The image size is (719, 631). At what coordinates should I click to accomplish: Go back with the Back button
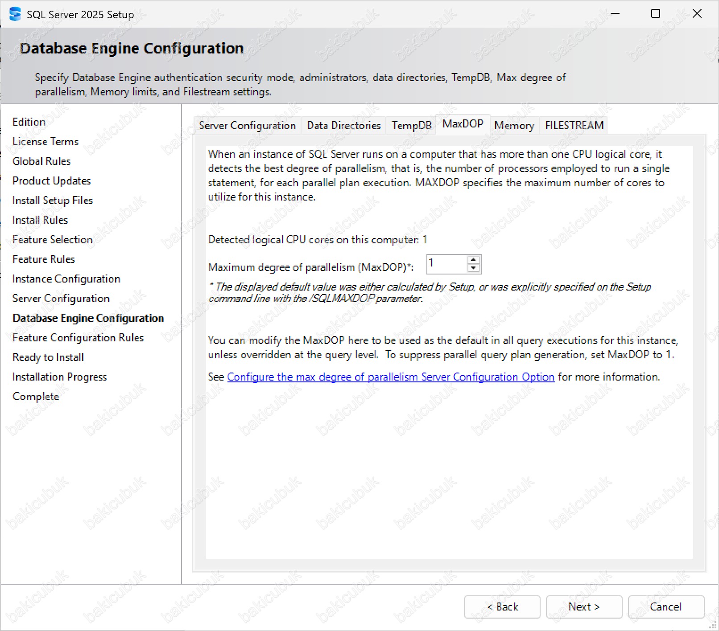(x=502, y=607)
